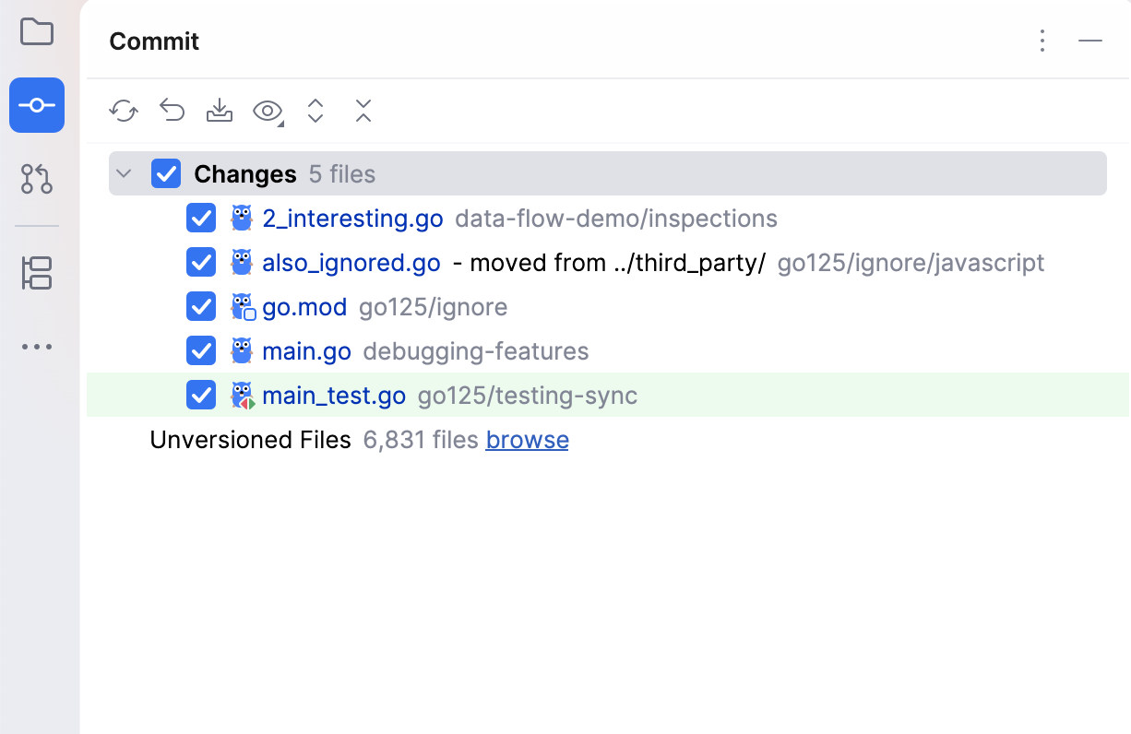Collapse the Changes group chevron
Screen dimensions: 1131x734
click(x=123, y=173)
